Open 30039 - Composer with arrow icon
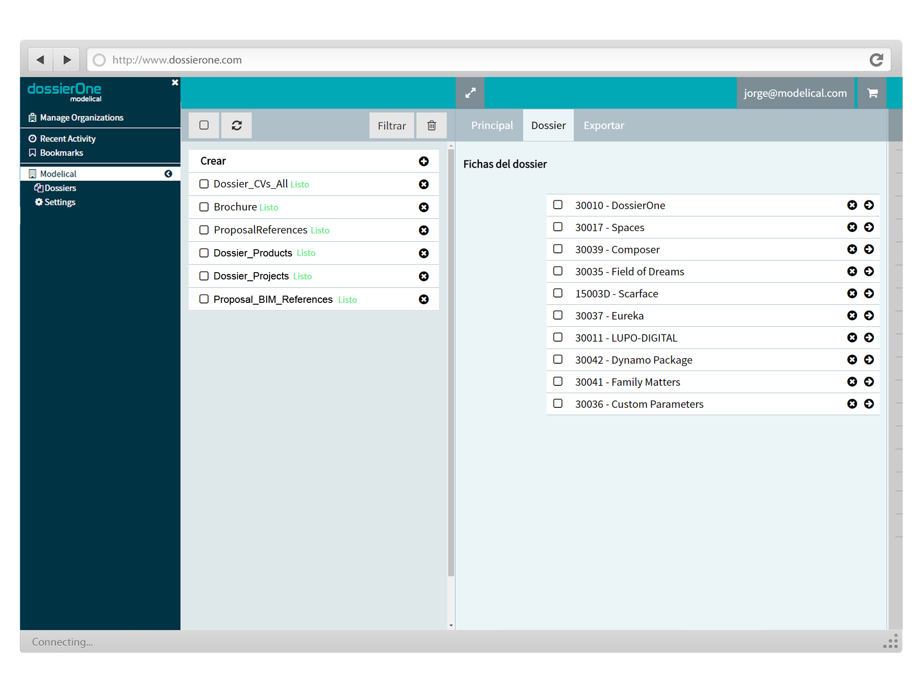Image resolution: width=923 pixels, height=690 pixels. [869, 249]
